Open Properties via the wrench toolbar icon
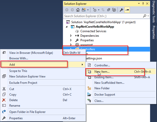 coord(121,10)
